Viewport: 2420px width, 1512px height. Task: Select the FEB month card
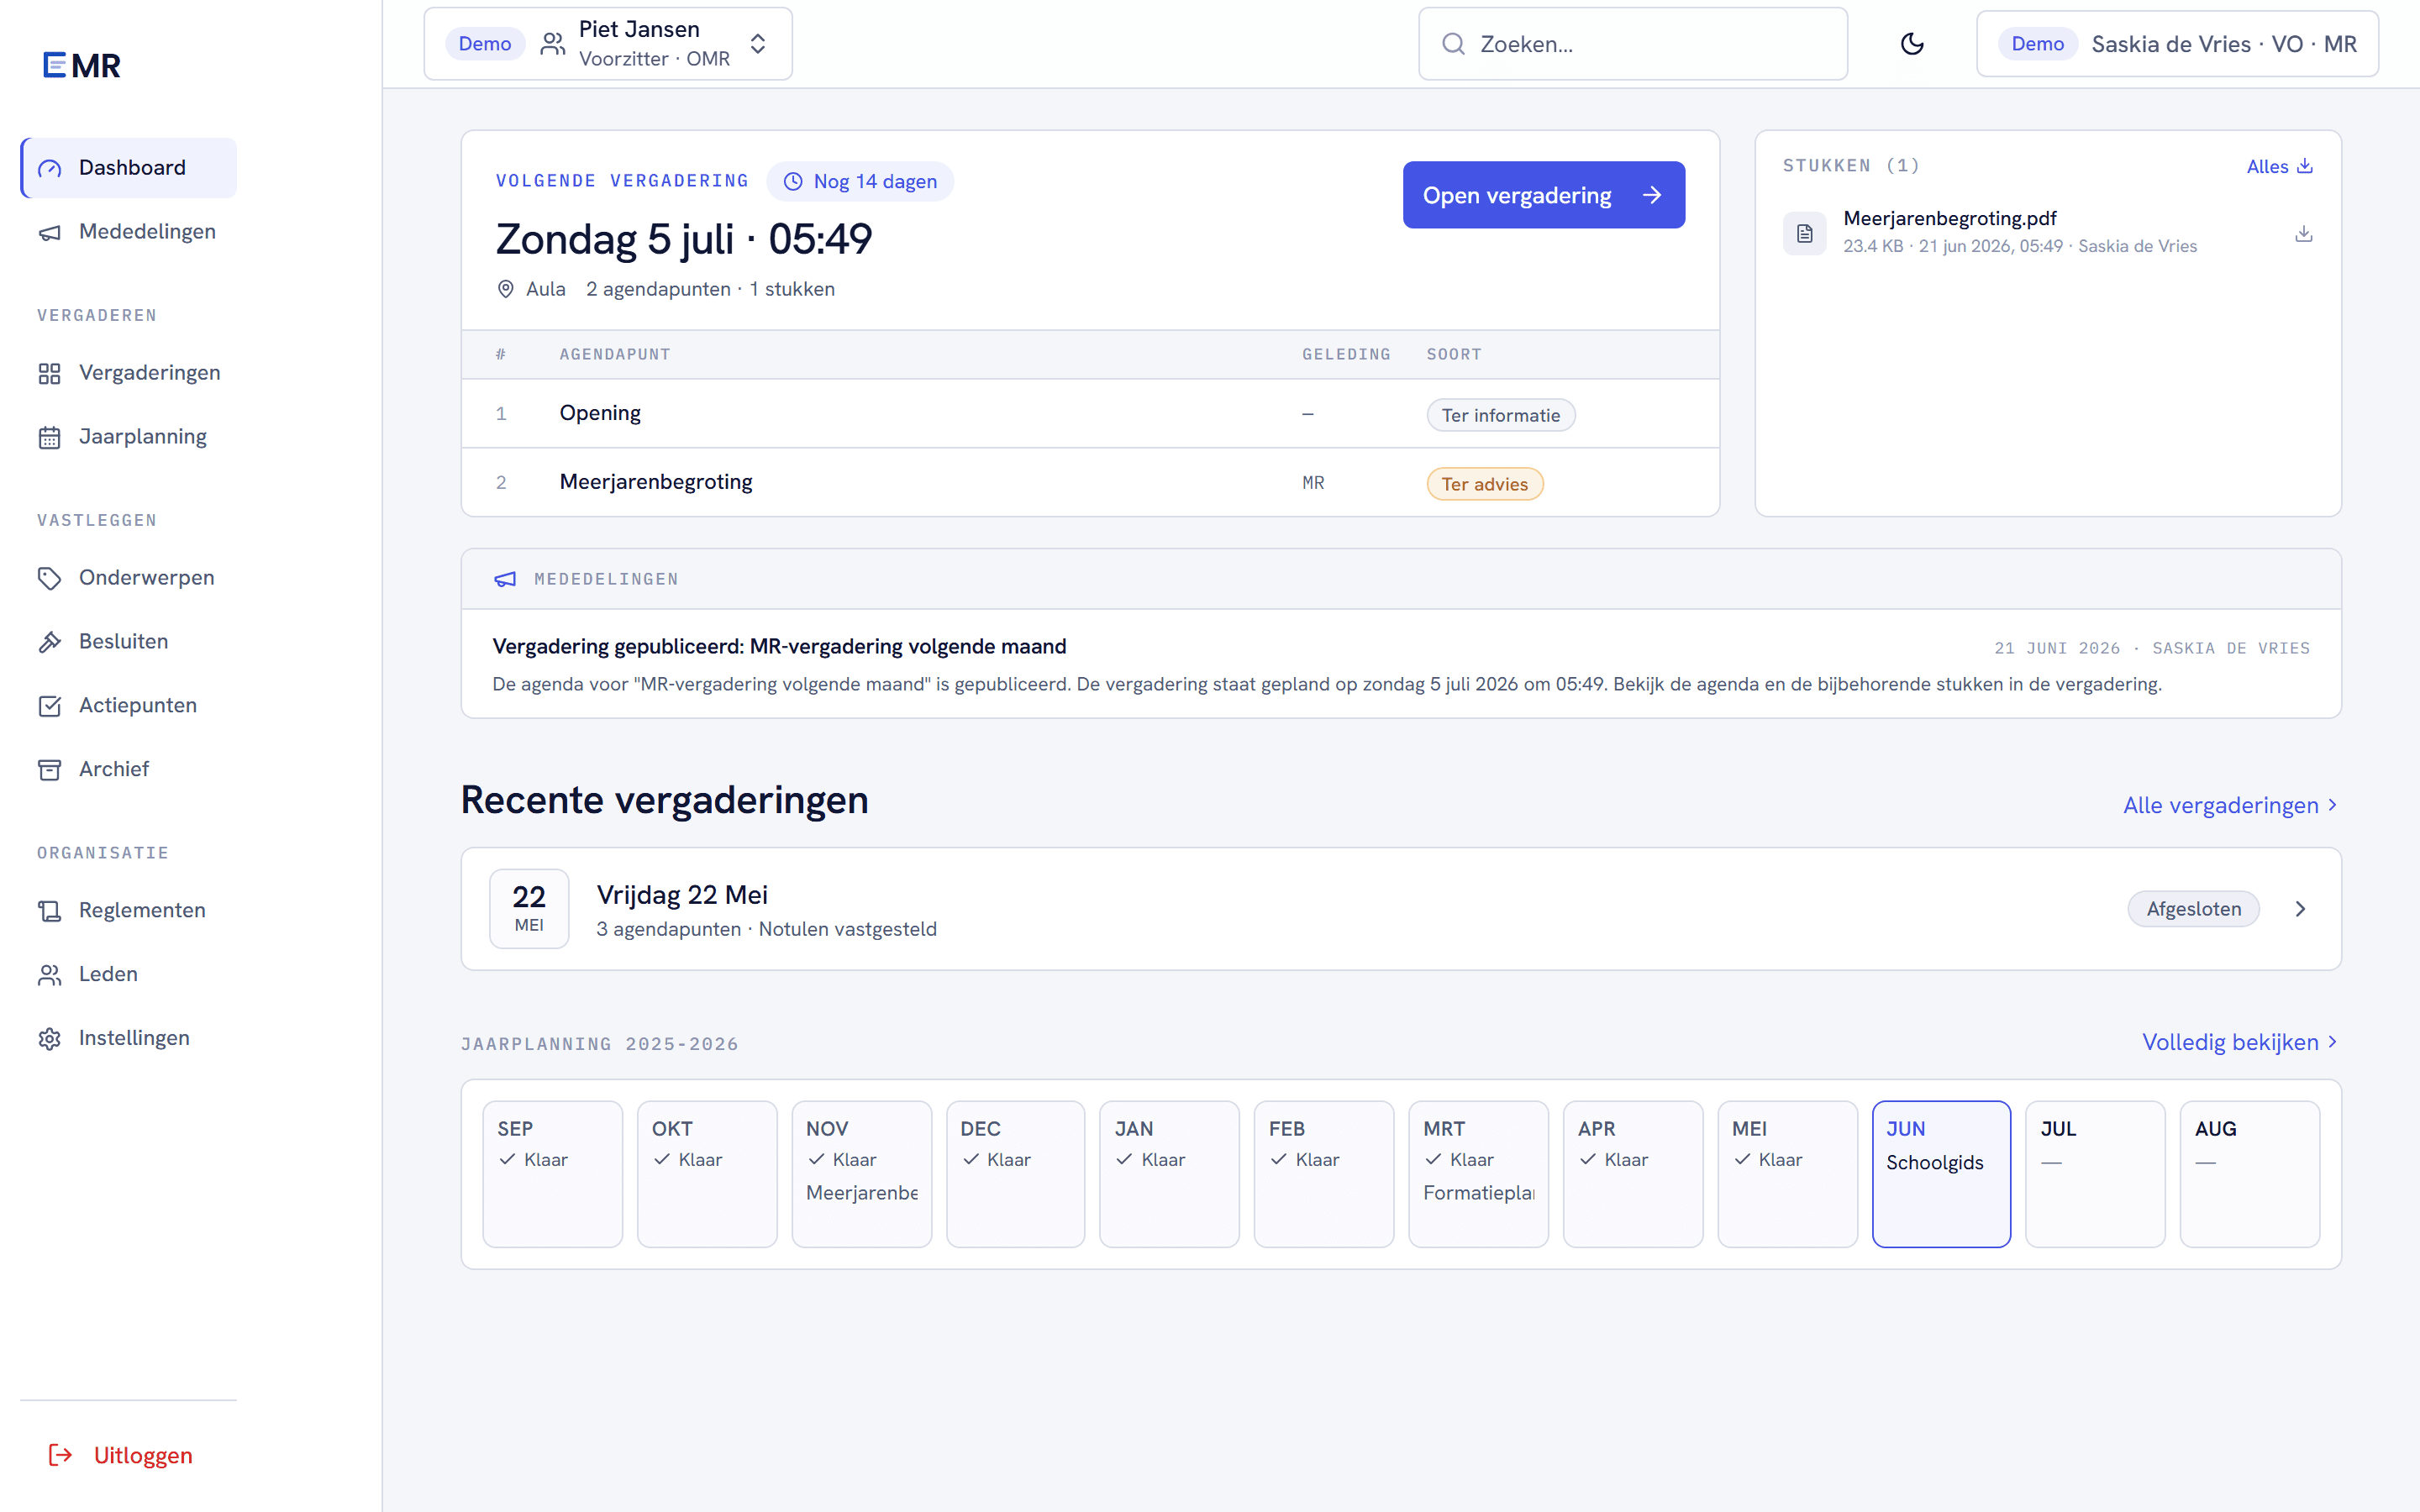[x=1324, y=1174]
